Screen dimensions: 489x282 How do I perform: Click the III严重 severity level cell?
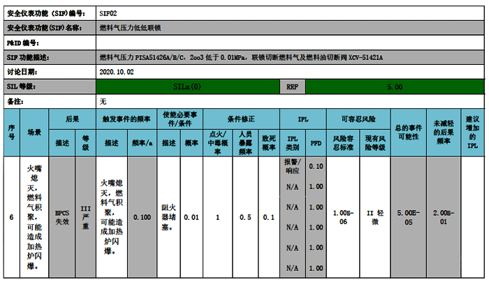pos(87,217)
